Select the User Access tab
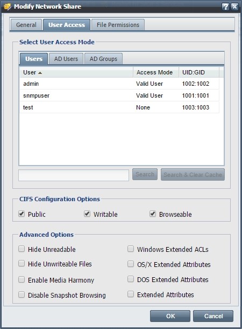The height and width of the screenshot is (329, 242). [67, 25]
